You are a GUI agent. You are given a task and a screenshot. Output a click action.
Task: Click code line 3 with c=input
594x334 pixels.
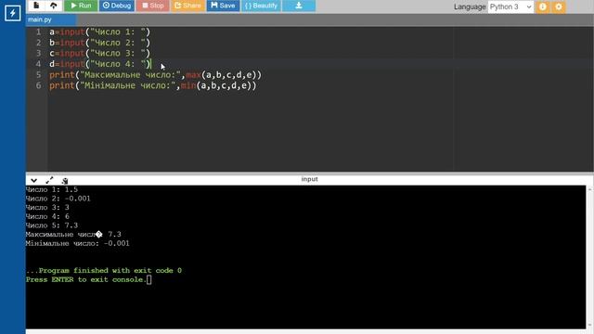tap(99, 54)
